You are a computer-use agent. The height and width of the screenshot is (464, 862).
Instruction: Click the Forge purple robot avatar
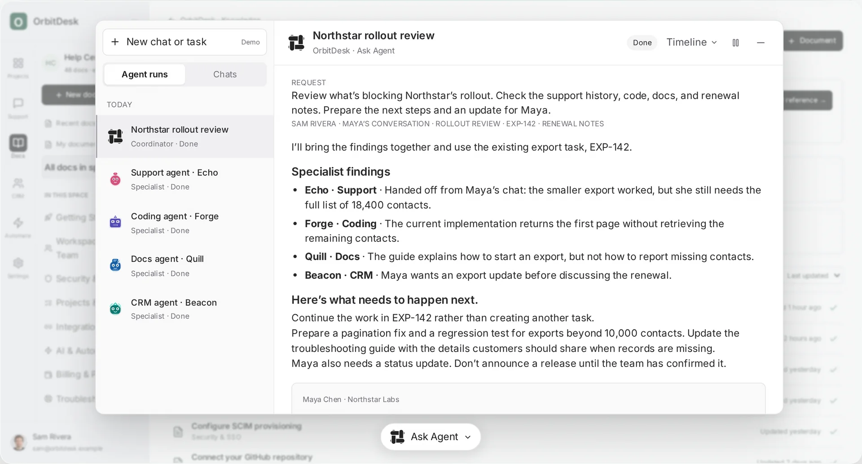(115, 222)
